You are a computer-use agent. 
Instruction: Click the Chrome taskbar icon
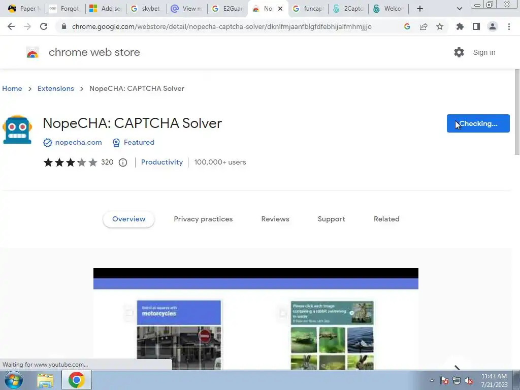(x=77, y=380)
